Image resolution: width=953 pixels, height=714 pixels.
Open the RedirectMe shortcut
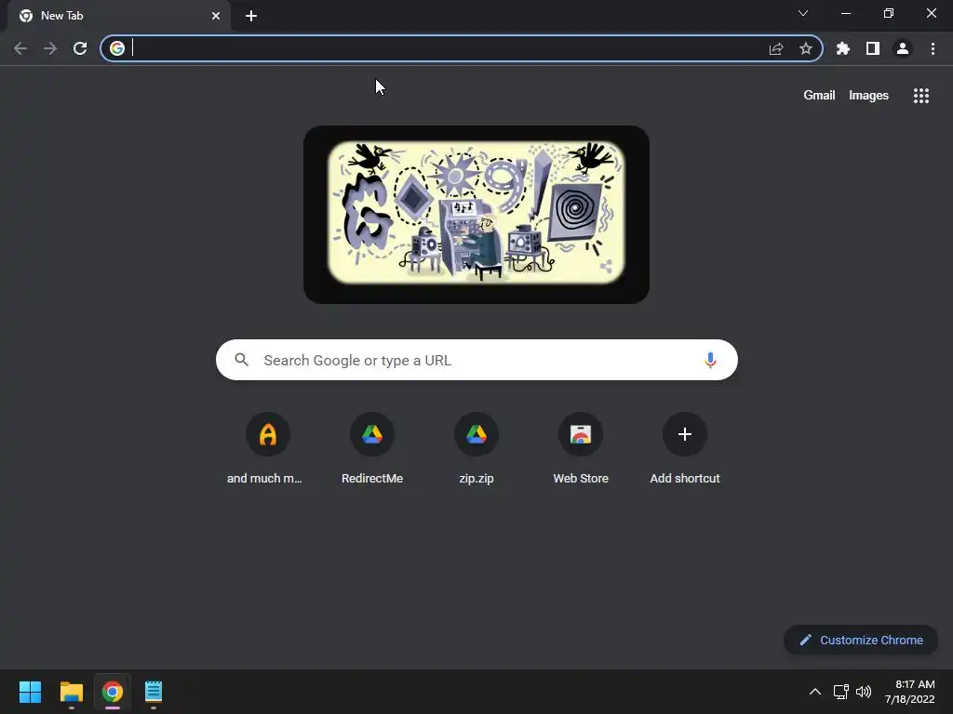[372, 449]
